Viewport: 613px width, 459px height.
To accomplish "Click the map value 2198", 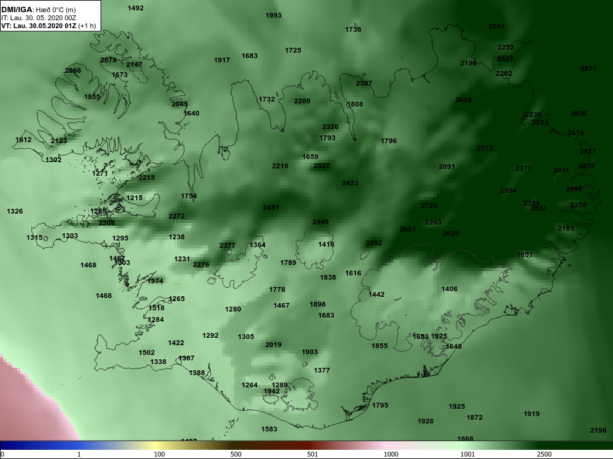I will [598, 430].
